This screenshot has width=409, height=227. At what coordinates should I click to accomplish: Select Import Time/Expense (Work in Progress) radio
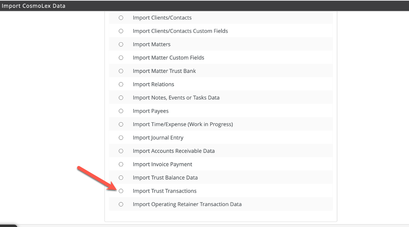pyautogui.click(x=121, y=124)
